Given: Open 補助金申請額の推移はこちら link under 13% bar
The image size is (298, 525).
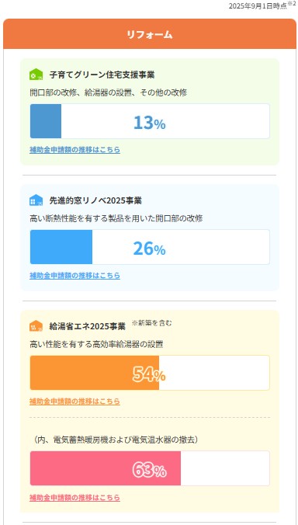Looking at the screenshot, I should (x=75, y=150).
